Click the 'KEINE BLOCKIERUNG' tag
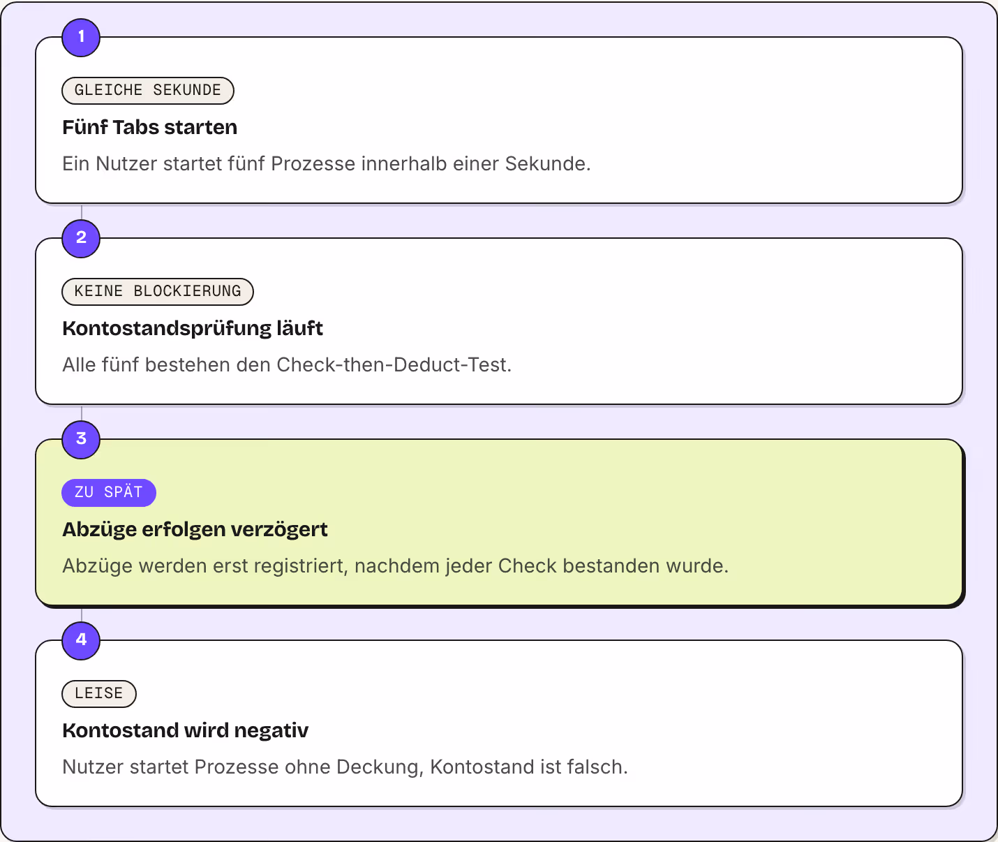This screenshot has height=842, width=998. pos(158,291)
